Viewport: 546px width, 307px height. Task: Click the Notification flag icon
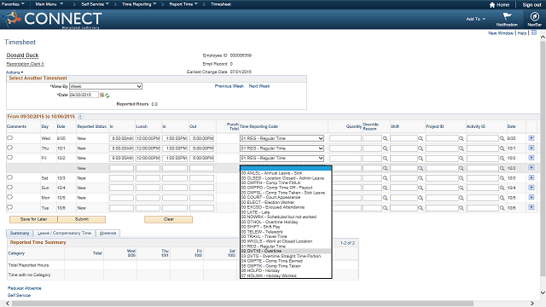[507, 16]
